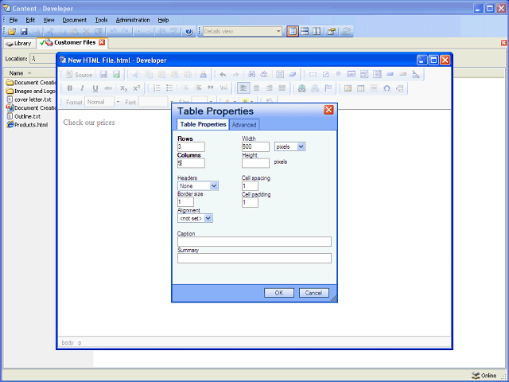
Task: Switch to the Advanced tab in dialog
Action: tap(244, 124)
